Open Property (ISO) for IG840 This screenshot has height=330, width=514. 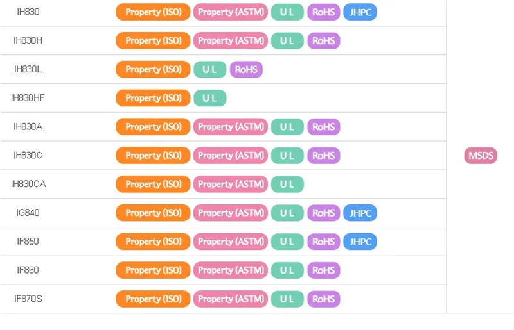pos(153,213)
